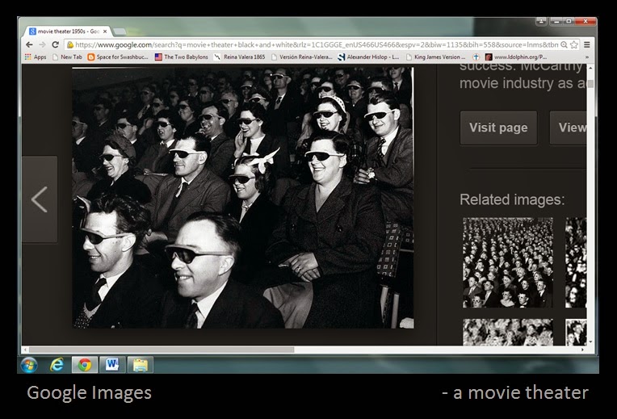The width and height of the screenshot is (617, 419).
Task: Open the Apps shortcut in bookmarks bar
Action: tap(36, 57)
